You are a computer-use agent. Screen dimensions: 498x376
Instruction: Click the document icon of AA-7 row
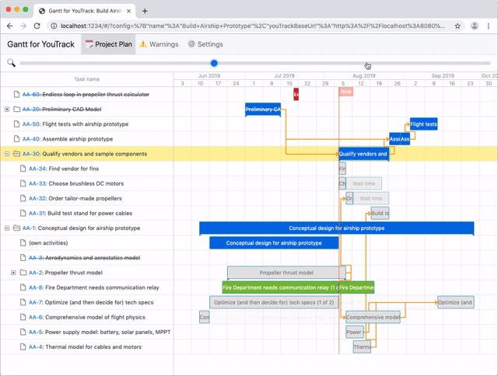coord(23,302)
